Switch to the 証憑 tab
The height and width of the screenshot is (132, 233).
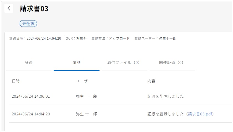point(29,63)
